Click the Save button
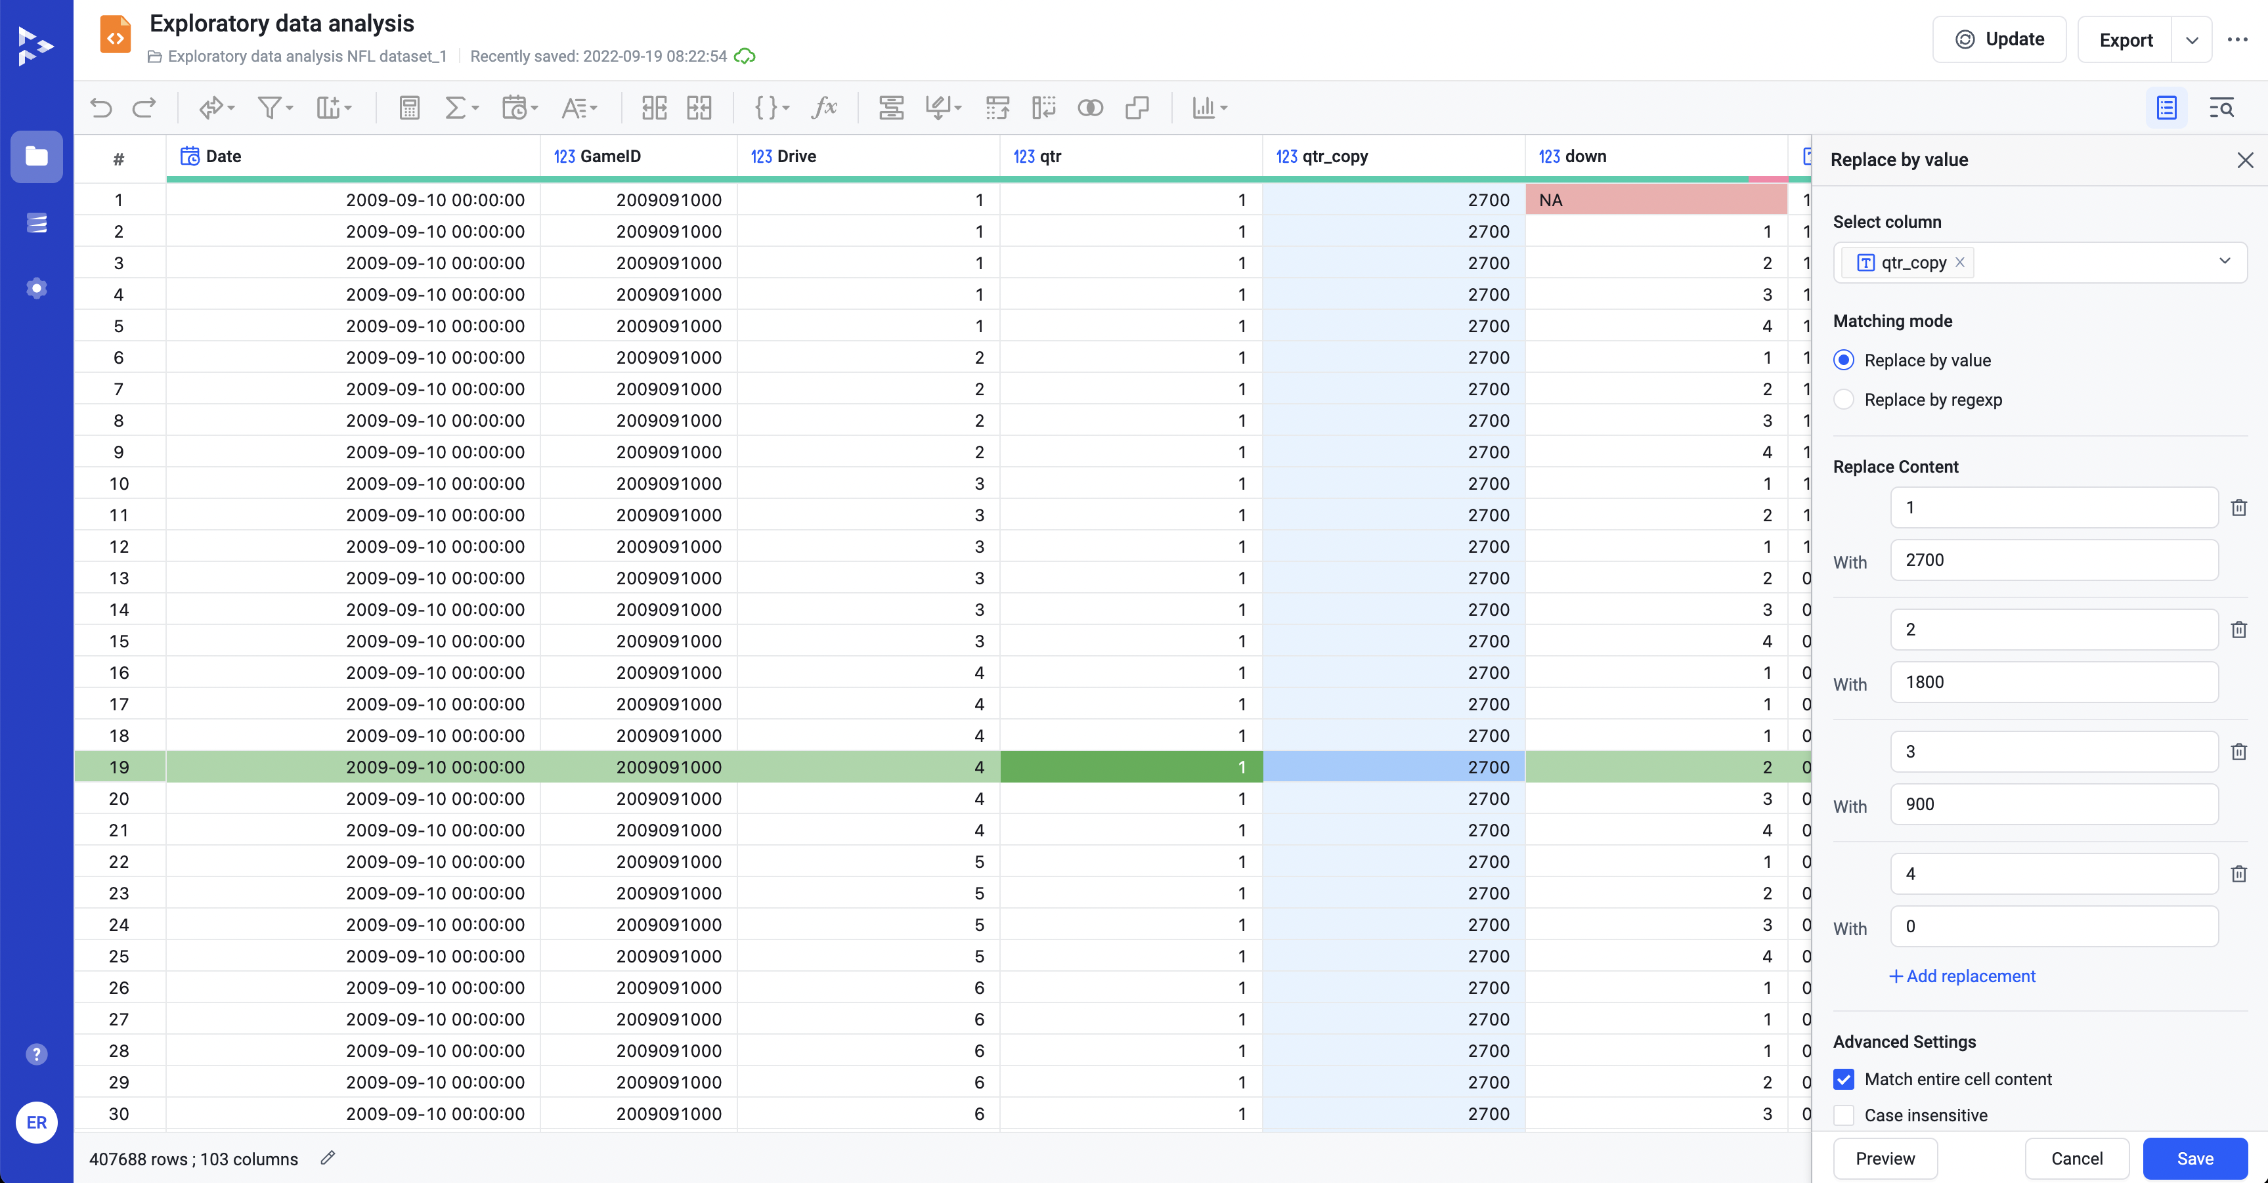The width and height of the screenshot is (2268, 1183). [x=2195, y=1158]
